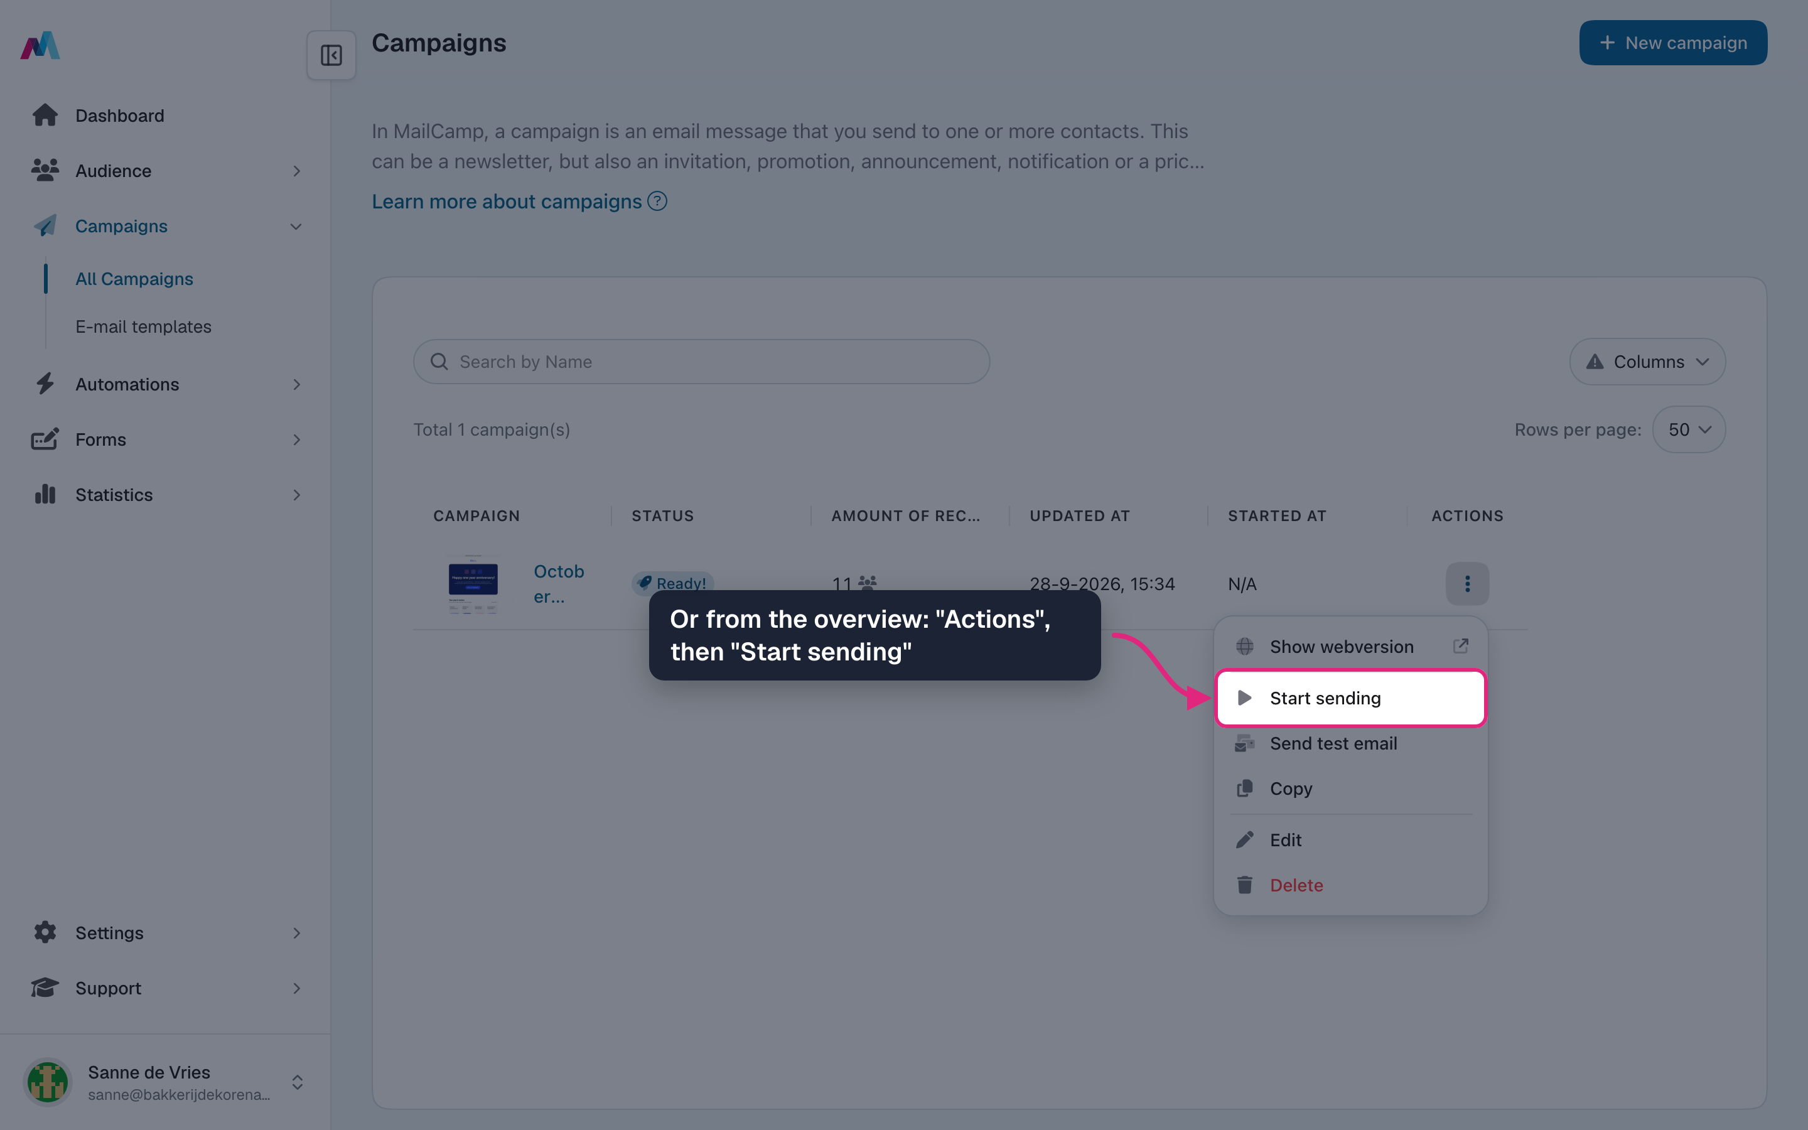
Task: Select Send test email menu entry
Action: click(1351, 744)
